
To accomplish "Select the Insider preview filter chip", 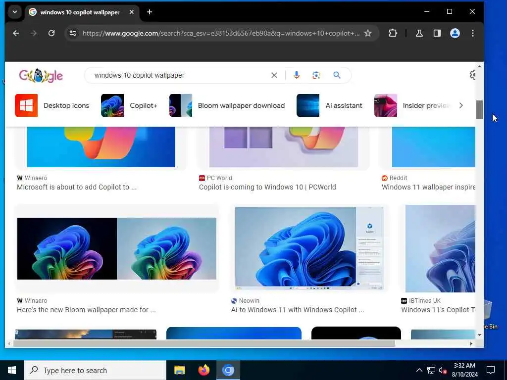I will click(412, 105).
